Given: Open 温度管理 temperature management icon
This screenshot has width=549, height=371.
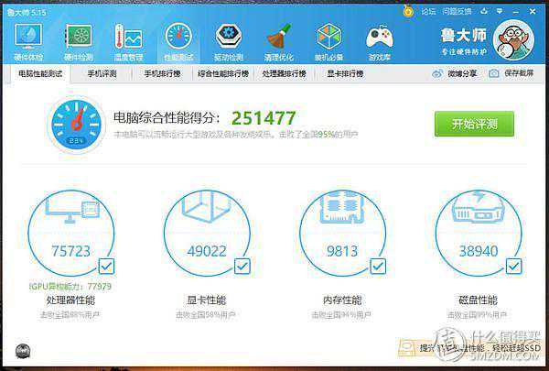Looking at the screenshot, I should point(128,41).
